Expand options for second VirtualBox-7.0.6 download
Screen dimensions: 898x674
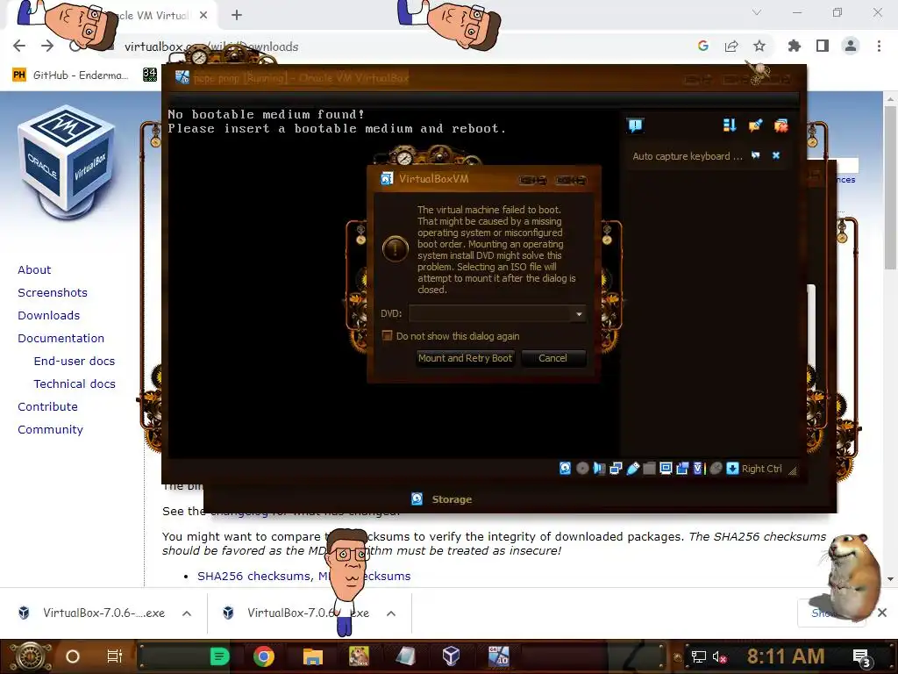tap(391, 613)
